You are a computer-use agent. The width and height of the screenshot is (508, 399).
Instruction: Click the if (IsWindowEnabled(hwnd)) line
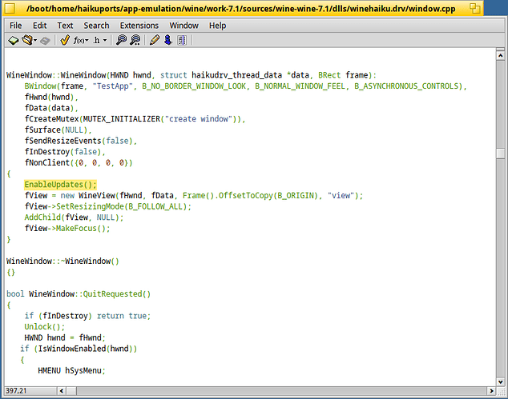(x=79, y=349)
